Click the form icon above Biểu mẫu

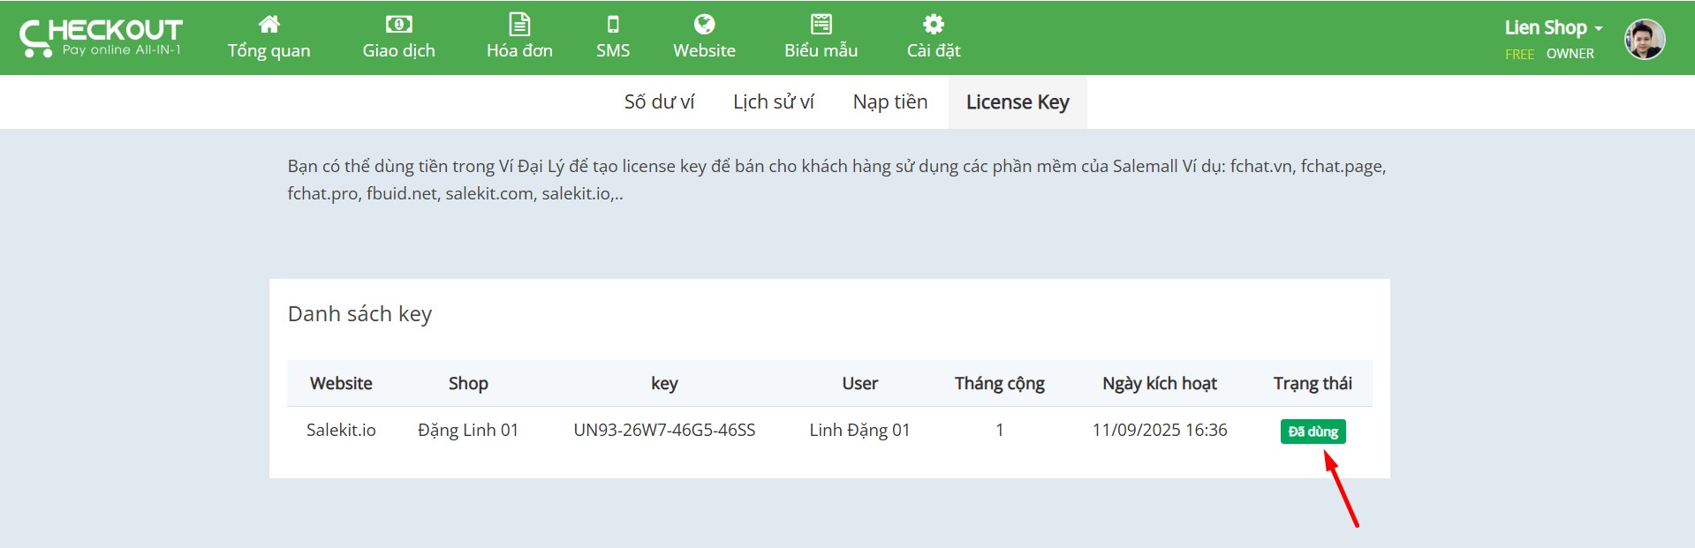coord(821,24)
